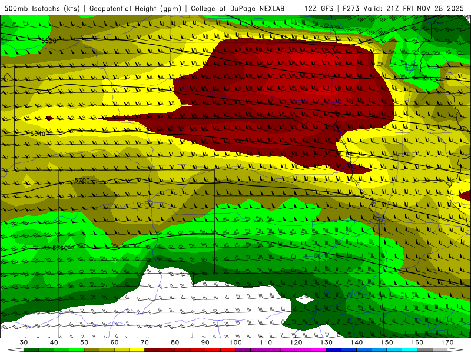
Task: Click the 30 value on the color scale
Action: pos(24,342)
